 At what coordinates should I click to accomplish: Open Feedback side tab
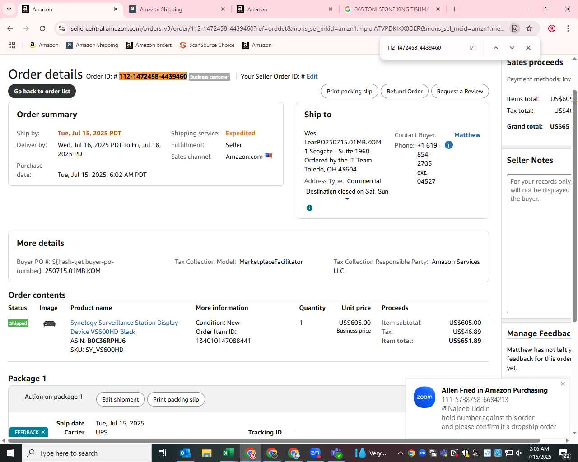[27, 432]
